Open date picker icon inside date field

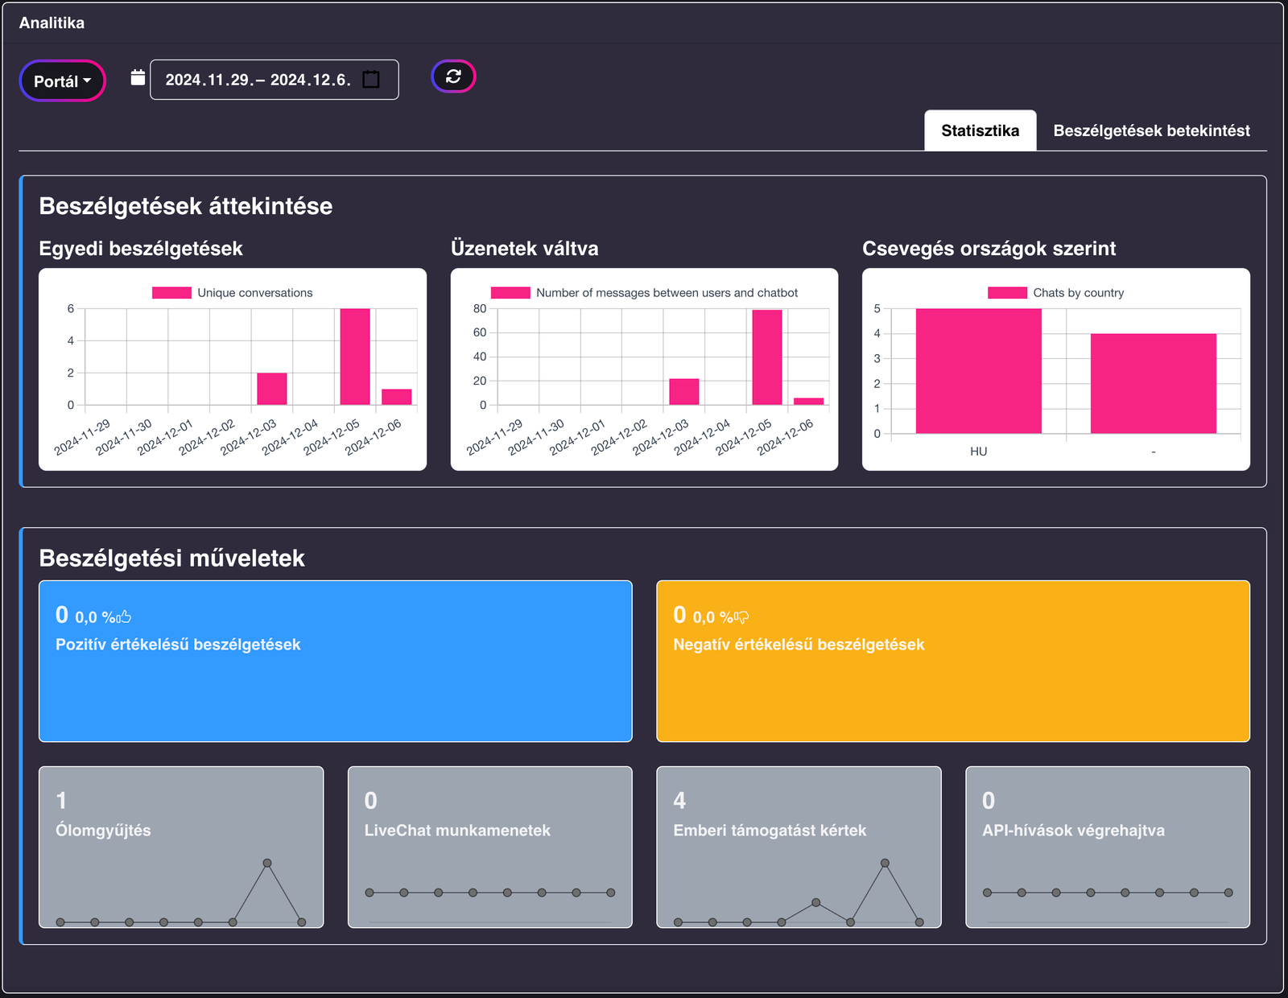(371, 80)
